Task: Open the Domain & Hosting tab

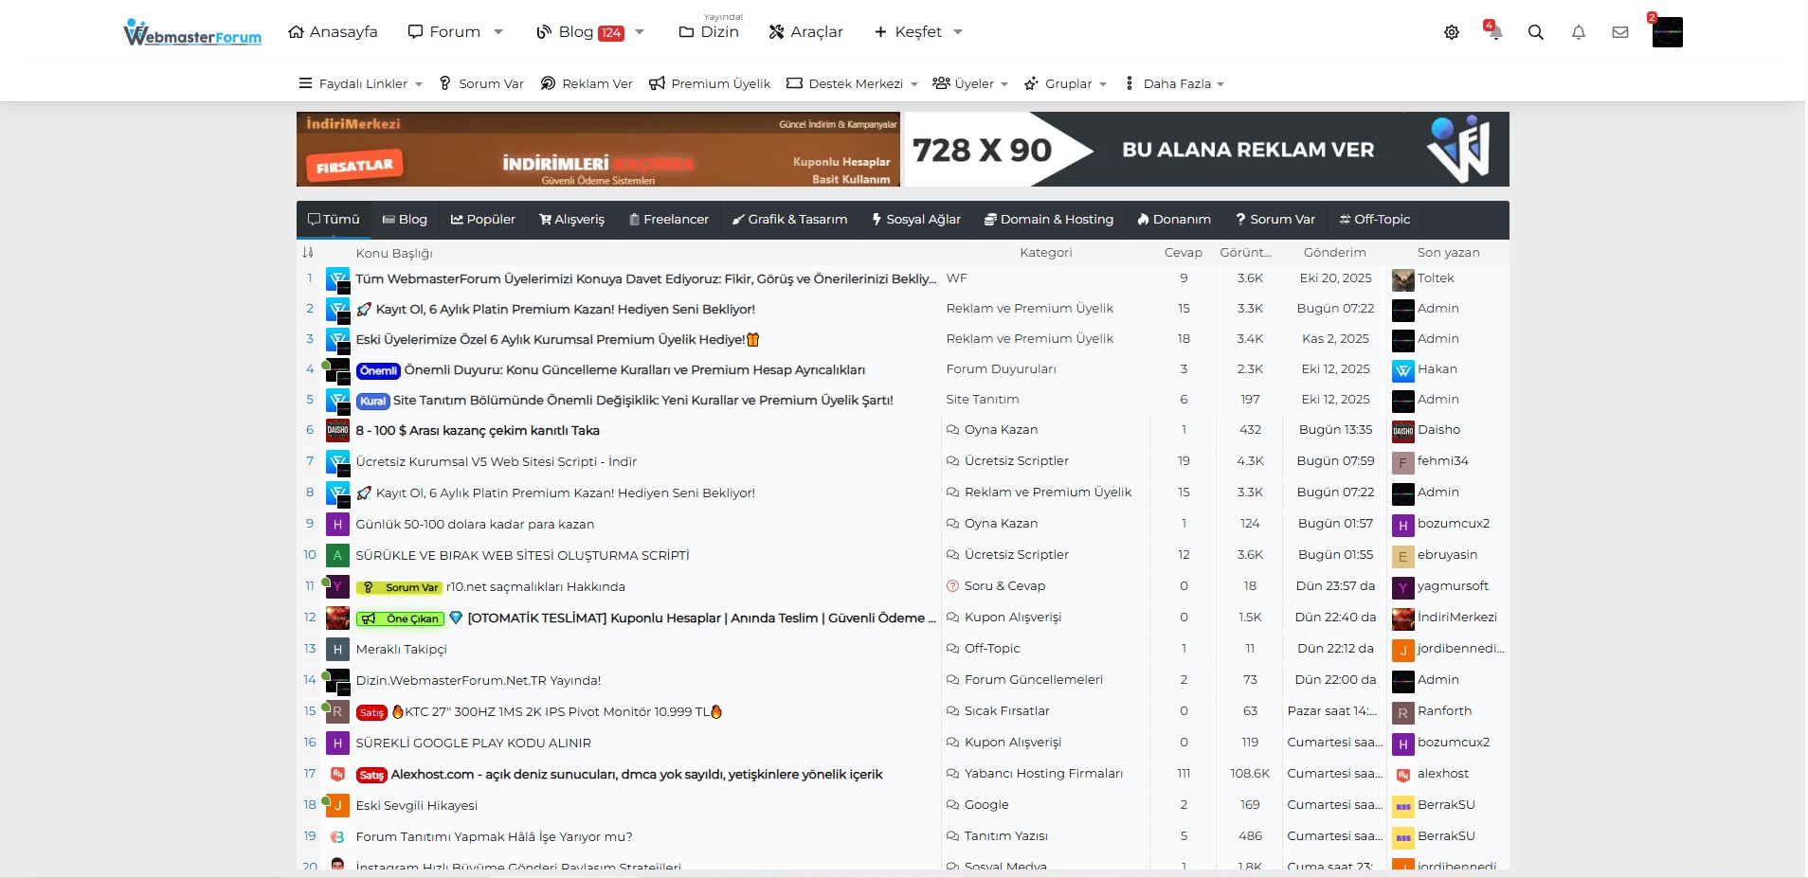Action: tap(1049, 219)
